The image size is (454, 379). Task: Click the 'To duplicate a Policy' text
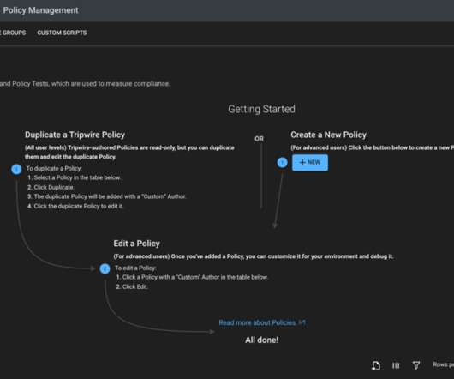click(54, 168)
